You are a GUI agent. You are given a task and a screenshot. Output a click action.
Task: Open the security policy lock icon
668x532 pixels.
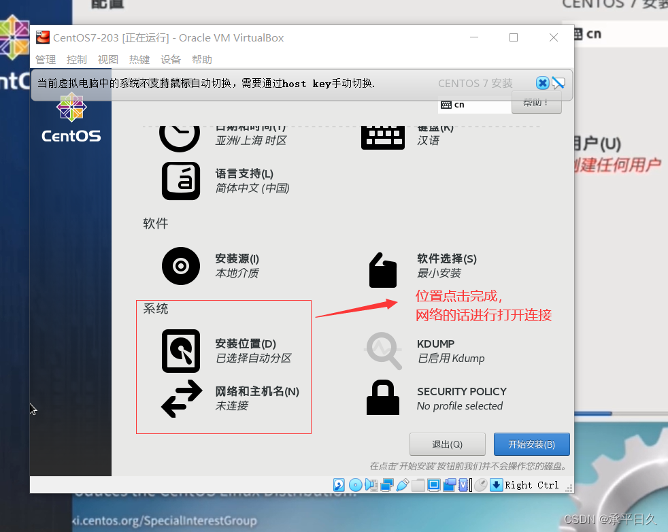tap(382, 397)
